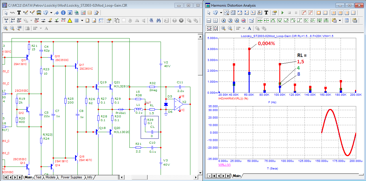Toggle node voltages display
This screenshot has height=181, width=366.
point(37,20)
